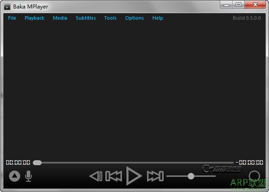The height and width of the screenshot is (192, 269).
Task: Open the File menu
Action: pyautogui.click(x=12, y=18)
